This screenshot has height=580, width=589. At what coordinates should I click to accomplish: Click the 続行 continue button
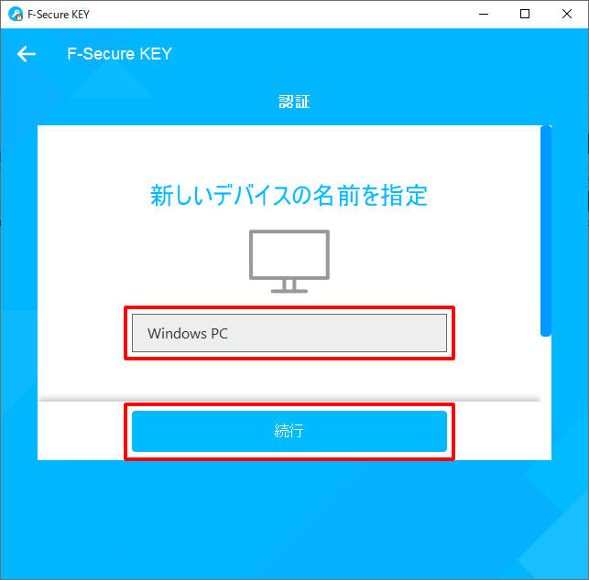[289, 431]
